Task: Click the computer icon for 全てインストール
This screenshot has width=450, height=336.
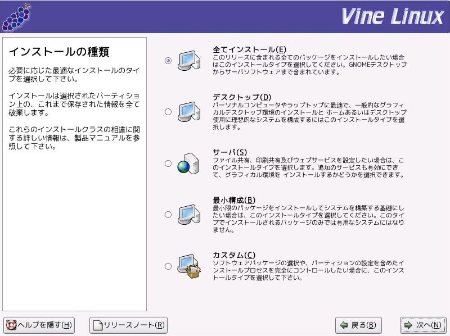Action: click(189, 61)
